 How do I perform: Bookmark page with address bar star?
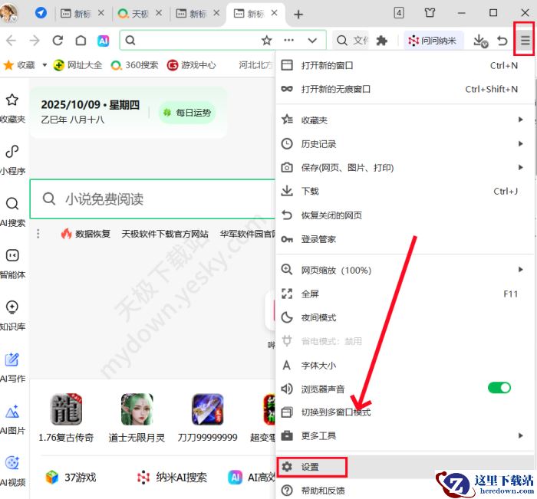266,41
